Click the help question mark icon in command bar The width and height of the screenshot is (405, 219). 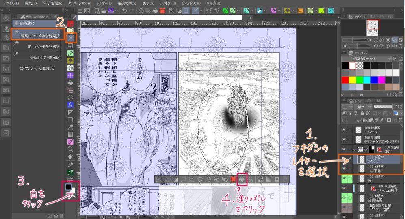pos(216,11)
